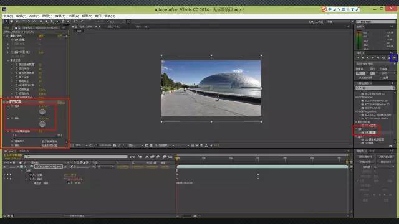Select the Pen tool in toolbar
399x224 pixels.
(46, 22)
